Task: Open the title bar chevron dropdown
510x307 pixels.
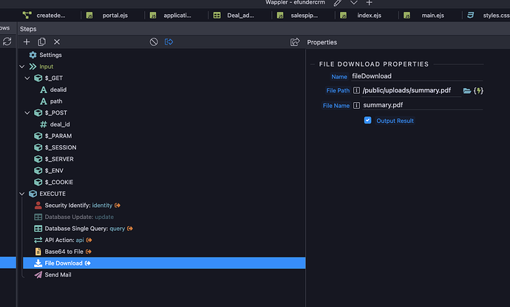Action: point(353,3)
